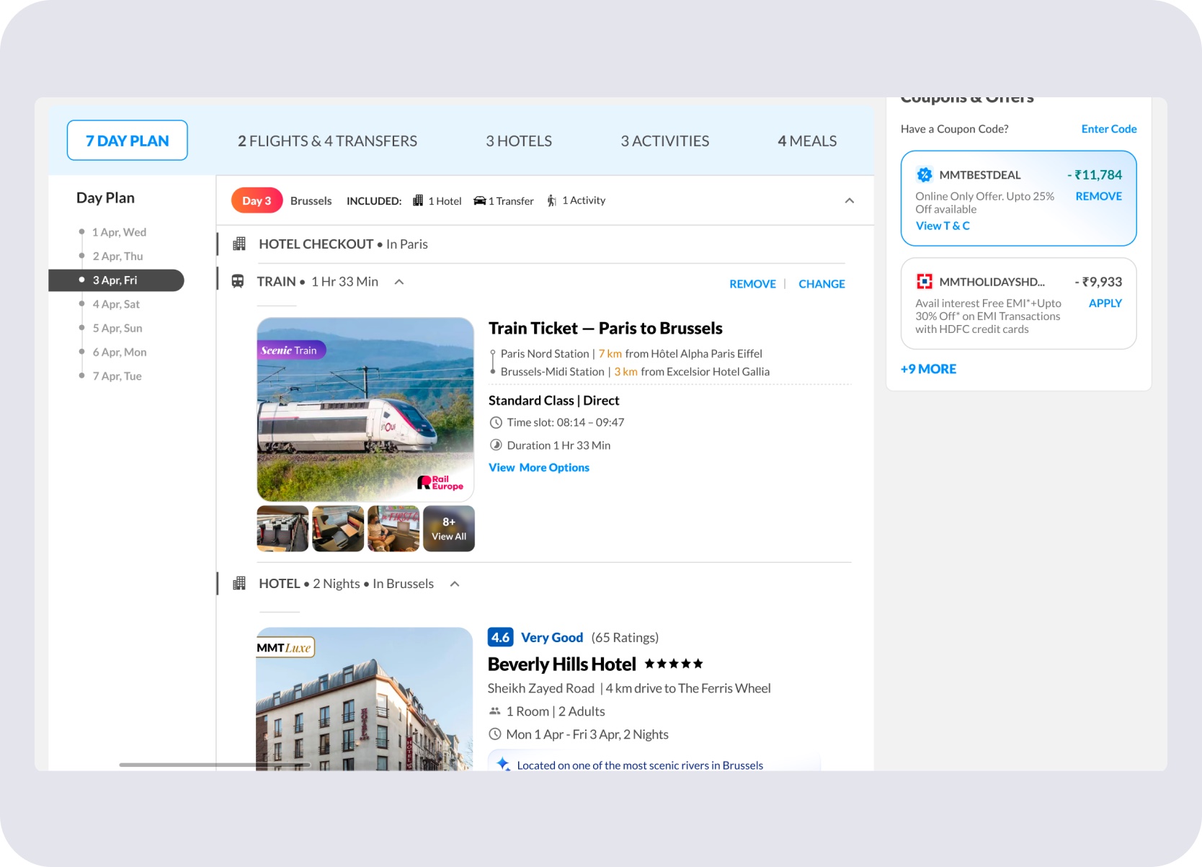Click Enter Code for coupon
Screen dimensions: 1202x867
tap(1109, 129)
